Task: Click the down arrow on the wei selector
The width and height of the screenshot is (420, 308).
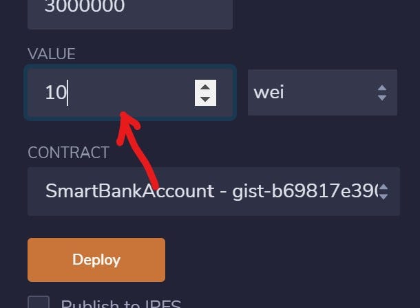Action: 382,98
